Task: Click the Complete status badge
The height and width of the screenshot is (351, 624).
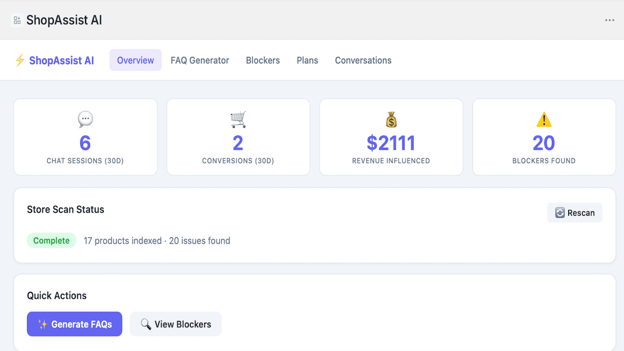Action: click(51, 241)
